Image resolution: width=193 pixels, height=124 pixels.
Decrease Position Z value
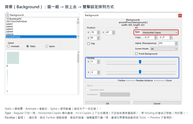pos(98,39)
